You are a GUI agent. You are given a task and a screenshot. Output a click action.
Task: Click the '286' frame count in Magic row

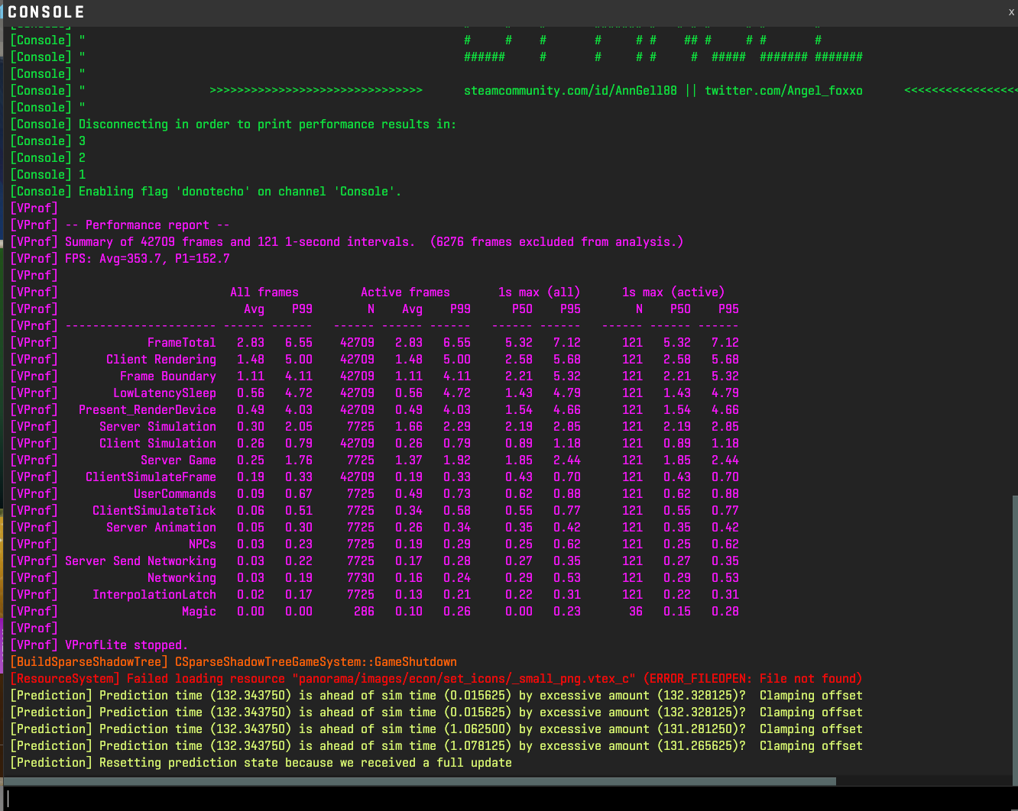click(x=364, y=612)
